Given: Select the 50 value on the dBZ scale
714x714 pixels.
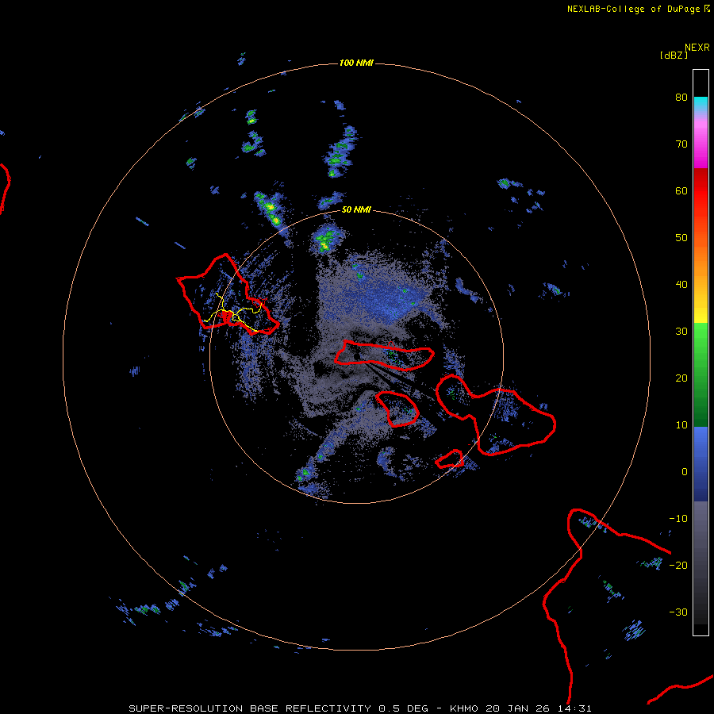Looking at the screenshot, I should coord(681,238).
